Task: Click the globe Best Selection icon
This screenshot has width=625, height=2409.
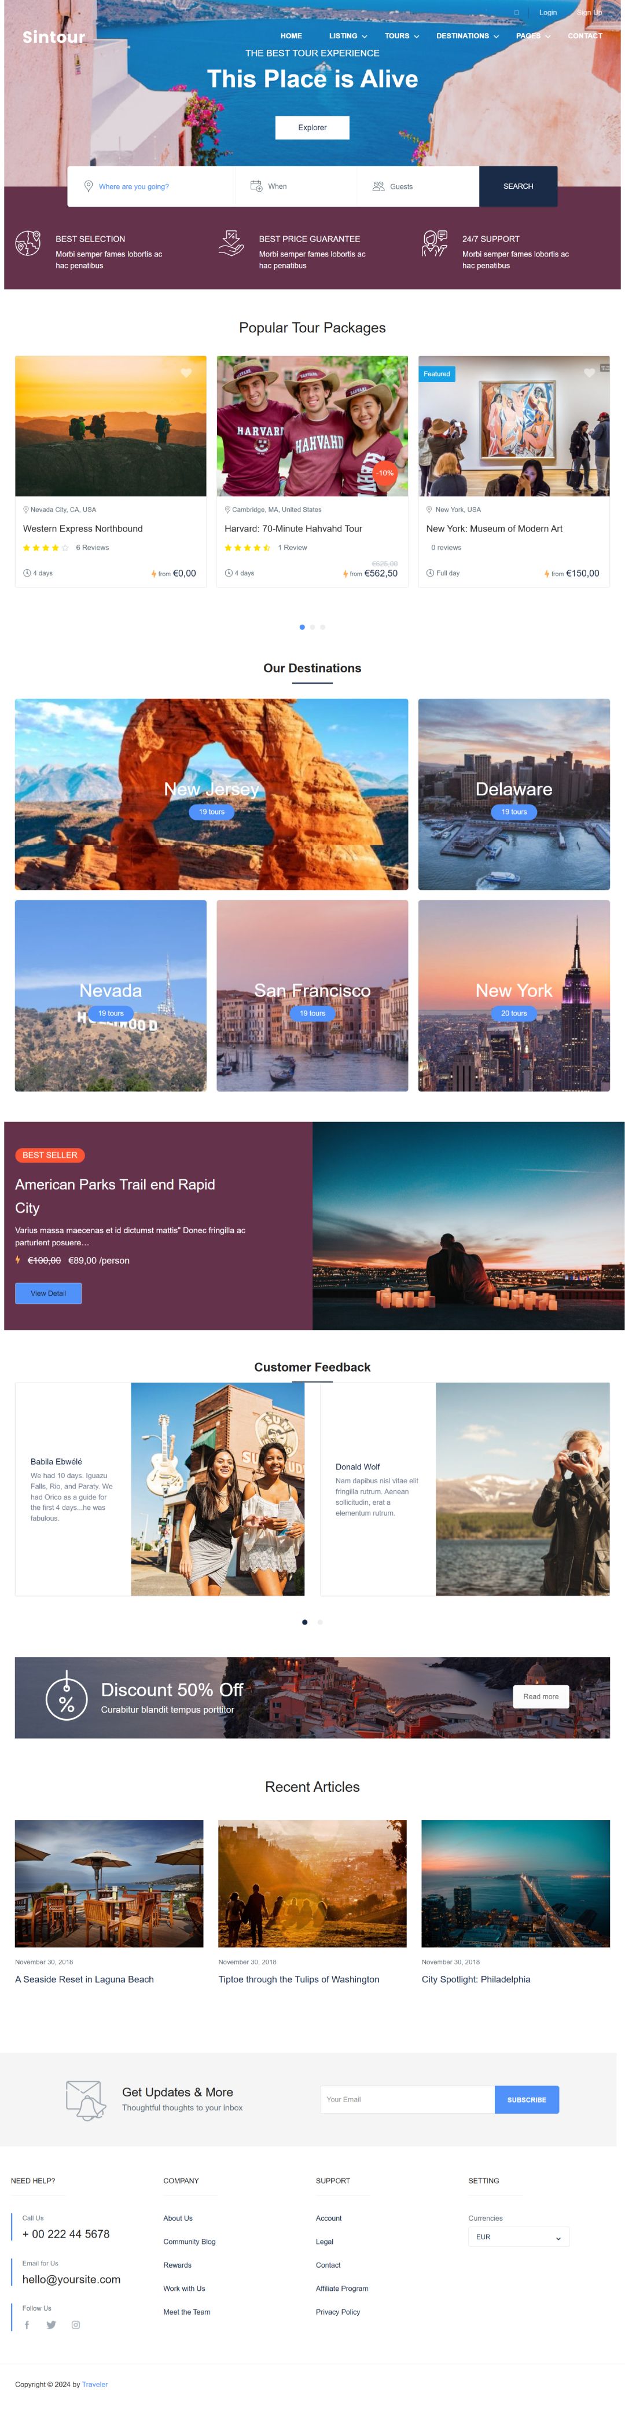Action: 28,243
